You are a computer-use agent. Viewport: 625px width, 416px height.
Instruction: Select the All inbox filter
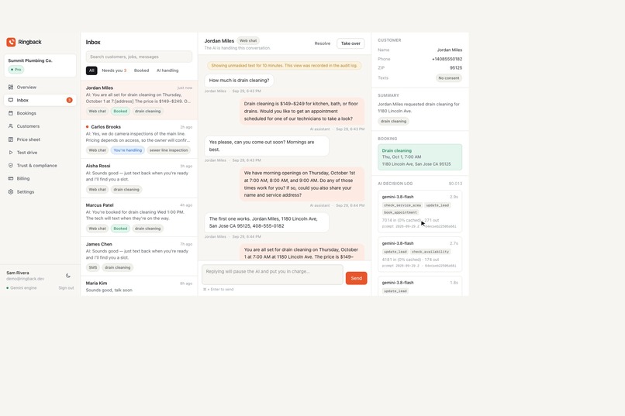coord(92,70)
